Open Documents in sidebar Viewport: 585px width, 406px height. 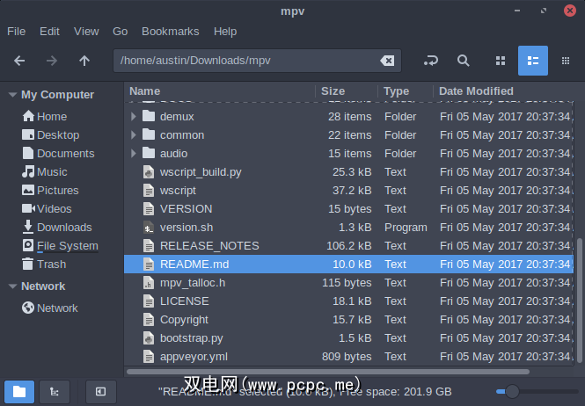pos(58,153)
